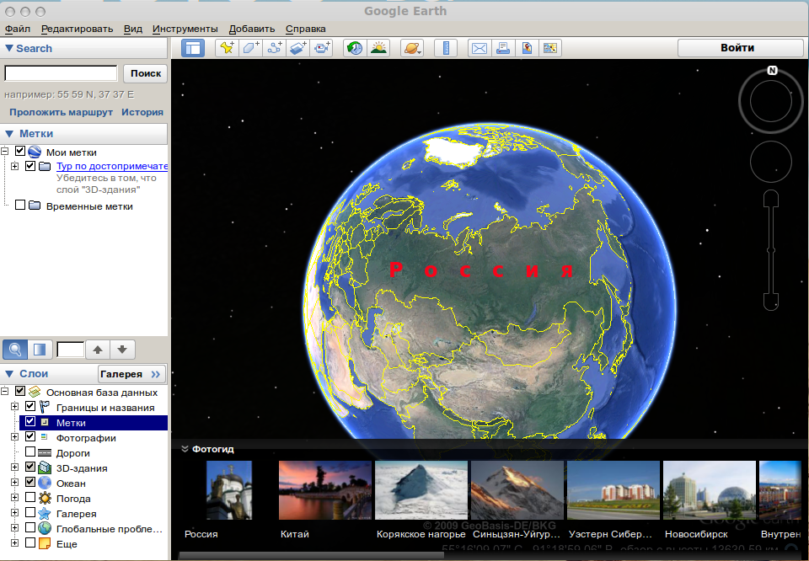Click the Галерея button in Слои

(132, 374)
